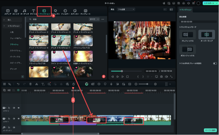
Task: Take a snapshot with the camera icon
Action: 161,77
